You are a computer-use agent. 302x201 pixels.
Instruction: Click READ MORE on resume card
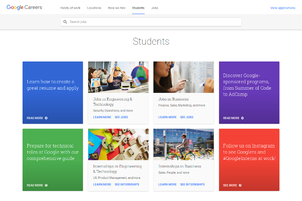(35, 118)
